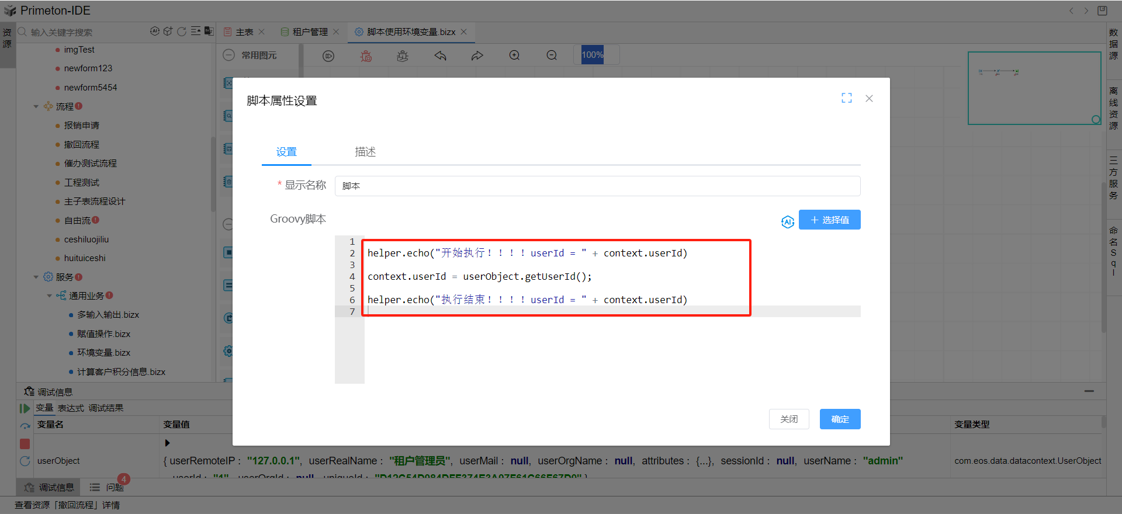Collapse the 通用业务 folder
This screenshot has width=1122, height=514.
click(50, 296)
